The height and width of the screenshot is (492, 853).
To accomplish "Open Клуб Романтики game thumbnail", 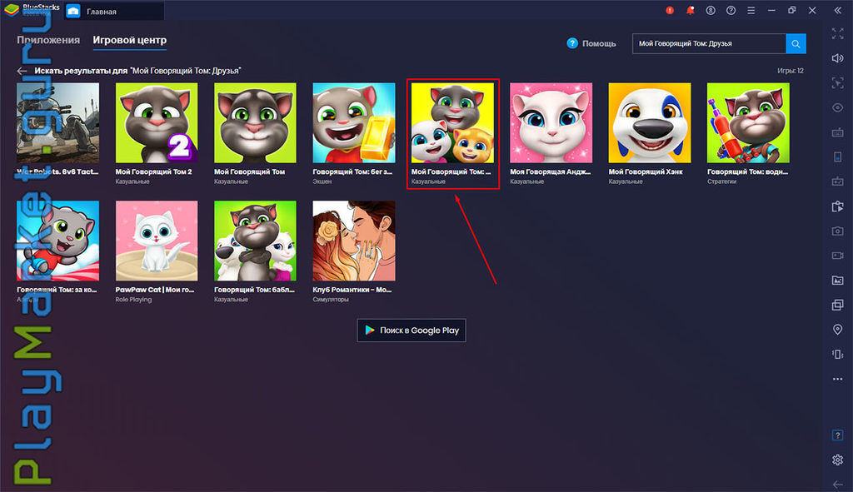I will tap(353, 241).
